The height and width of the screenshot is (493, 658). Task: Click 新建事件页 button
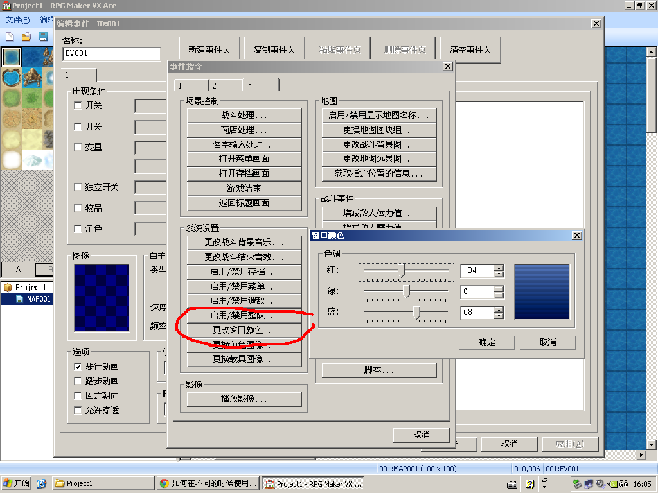209,49
